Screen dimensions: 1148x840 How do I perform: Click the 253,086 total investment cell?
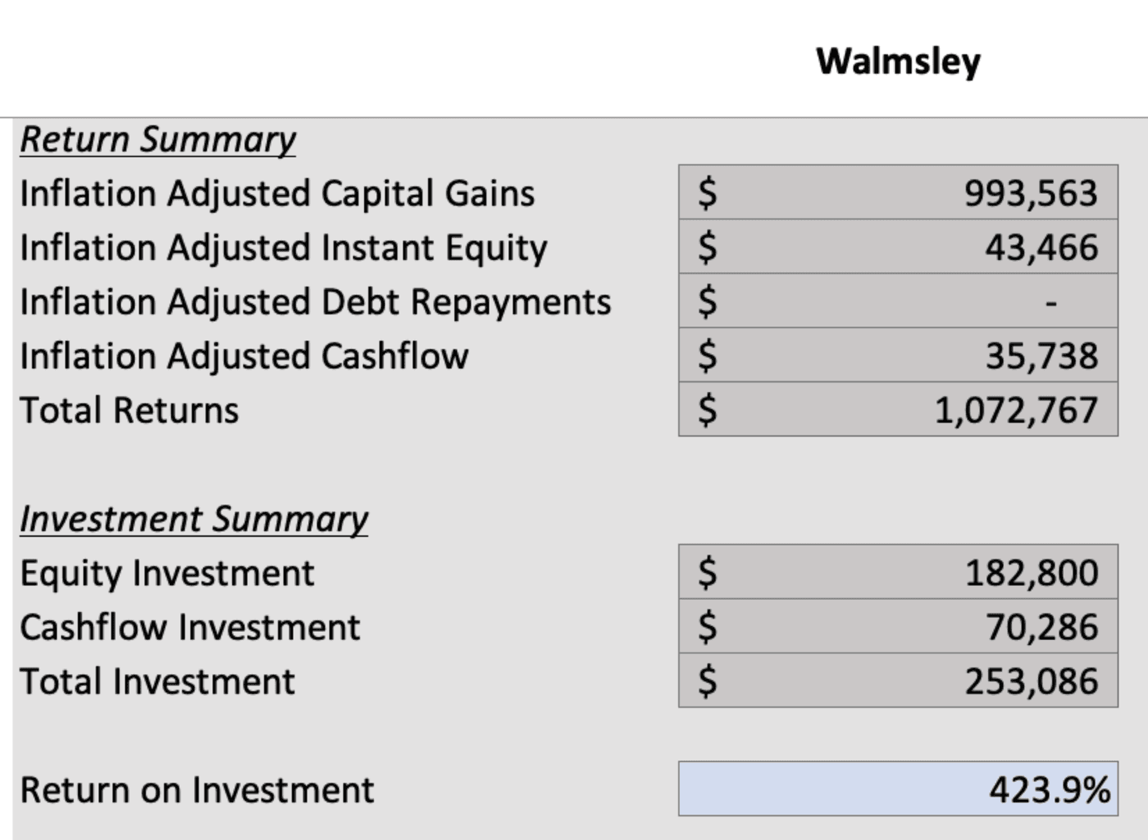point(898,681)
